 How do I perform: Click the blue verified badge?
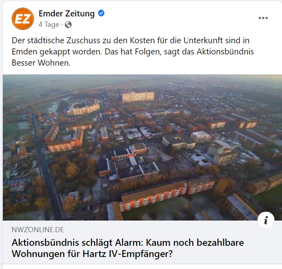(101, 13)
